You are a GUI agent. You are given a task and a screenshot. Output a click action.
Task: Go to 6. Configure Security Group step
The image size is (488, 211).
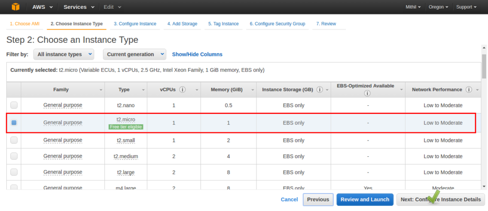[x=277, y=24]
